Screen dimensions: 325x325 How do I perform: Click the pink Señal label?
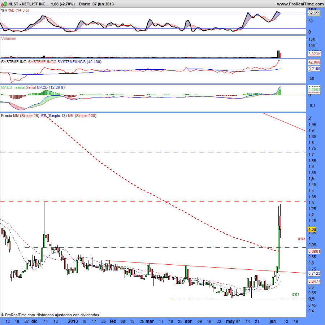pos(31,87)
